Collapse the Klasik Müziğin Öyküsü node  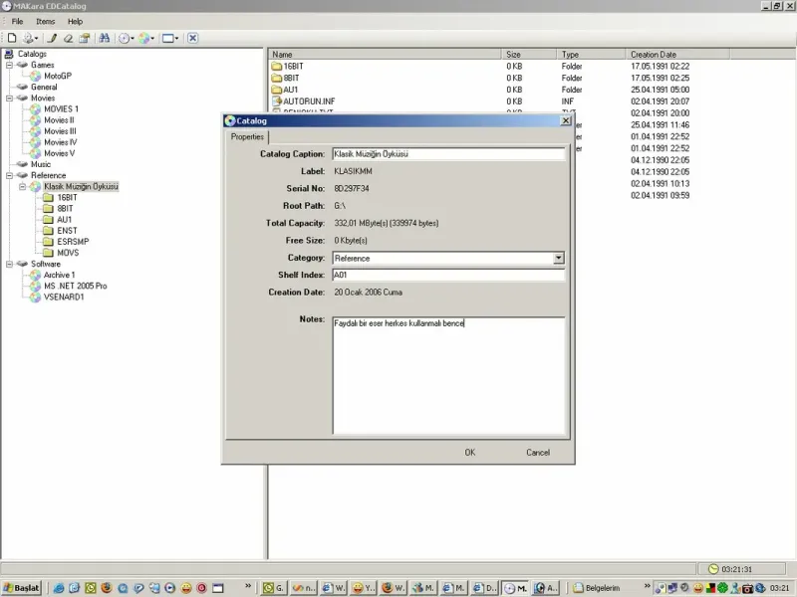point(22,186)
